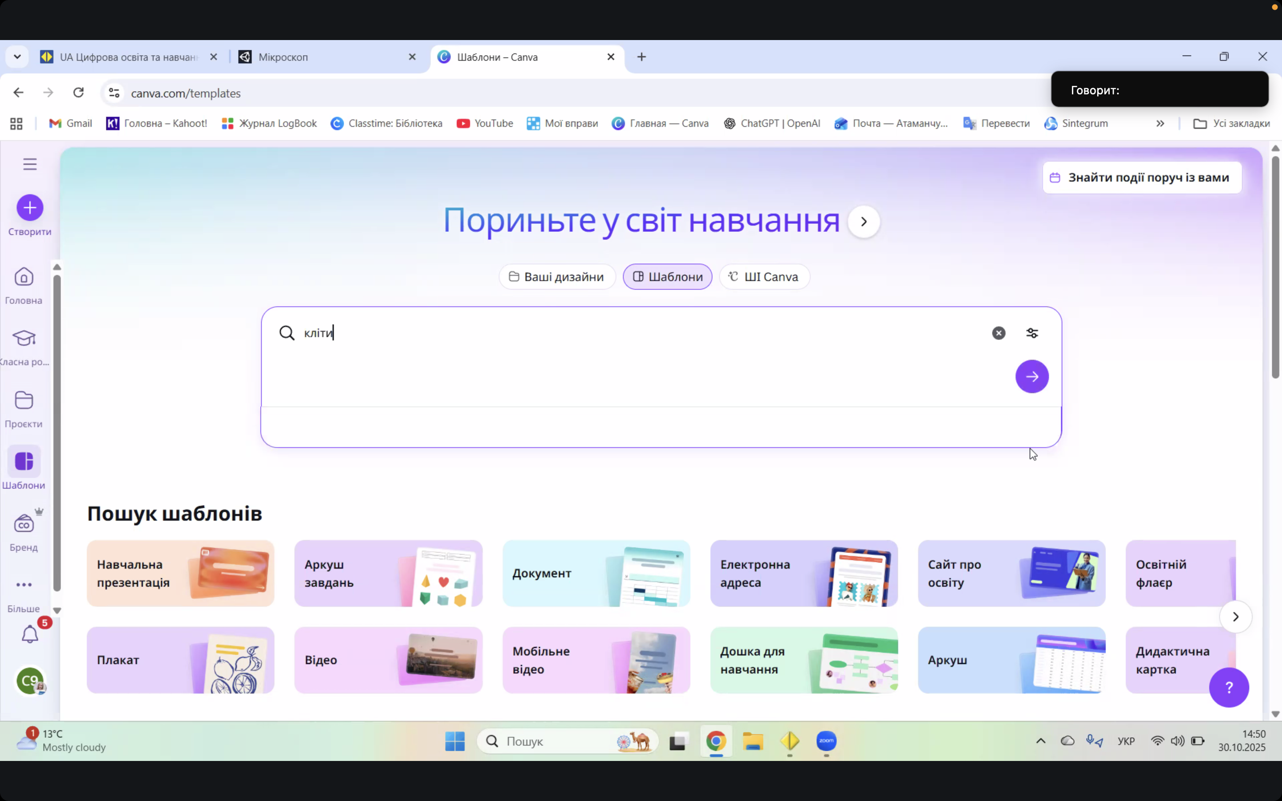Expand hidden bookmarks with double chevron
Screen dimensions: 1282x801
1160,123
